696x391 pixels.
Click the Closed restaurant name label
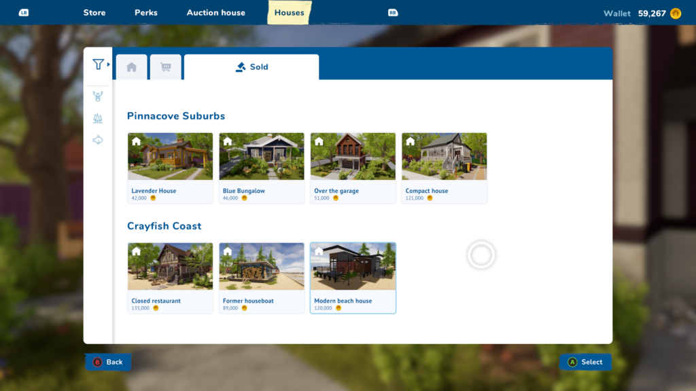[156, 301]
